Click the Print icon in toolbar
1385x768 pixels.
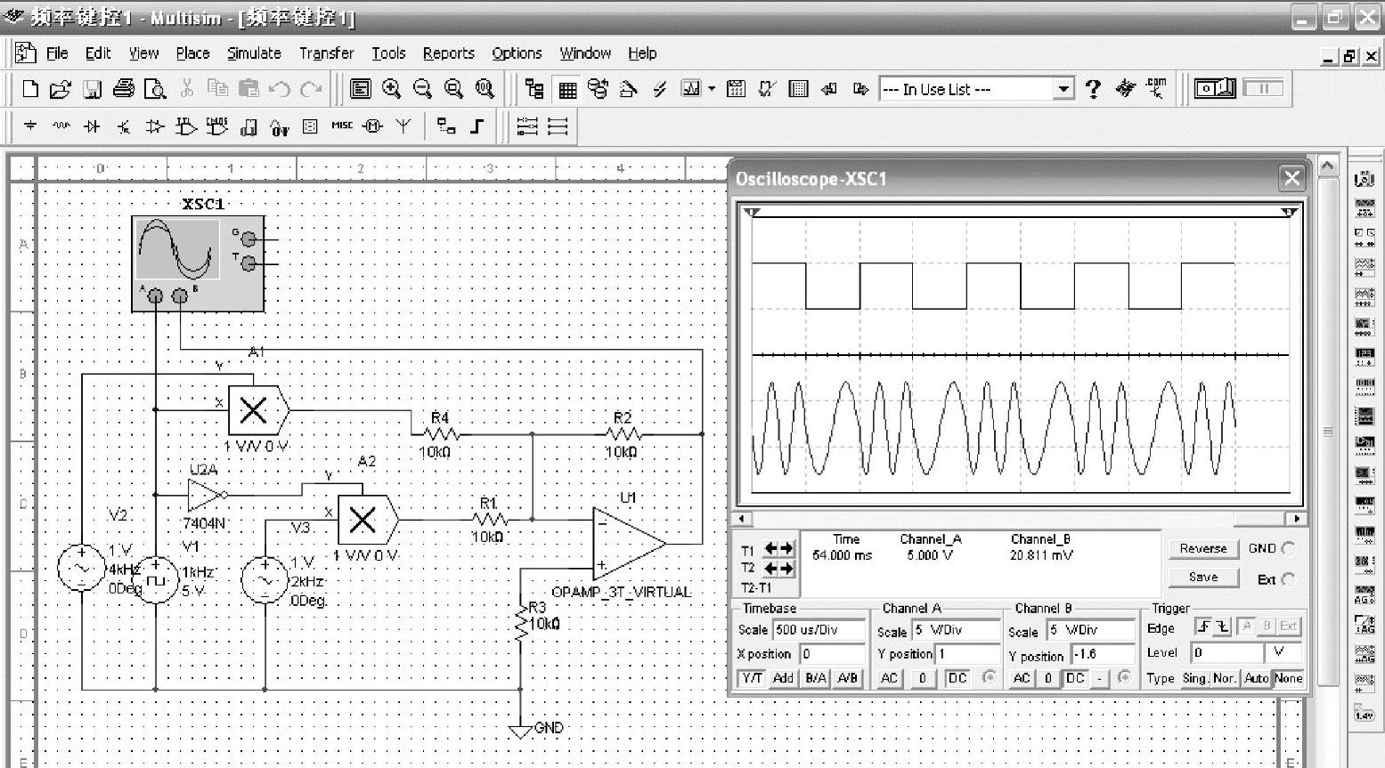[124, 88]
